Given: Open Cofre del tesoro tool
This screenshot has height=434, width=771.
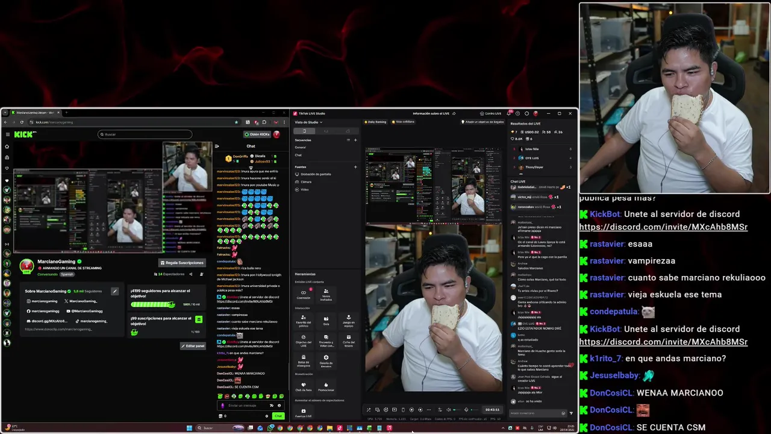Looking at the screenshot, I should 349,341.
